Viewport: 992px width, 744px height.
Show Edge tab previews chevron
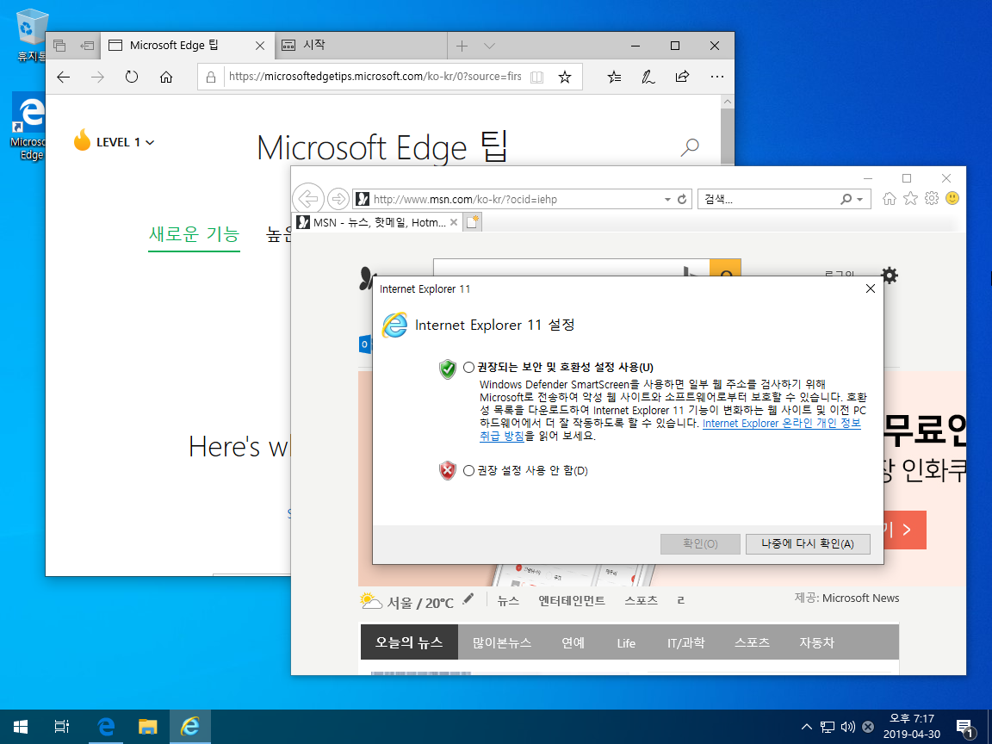point(489,46)
